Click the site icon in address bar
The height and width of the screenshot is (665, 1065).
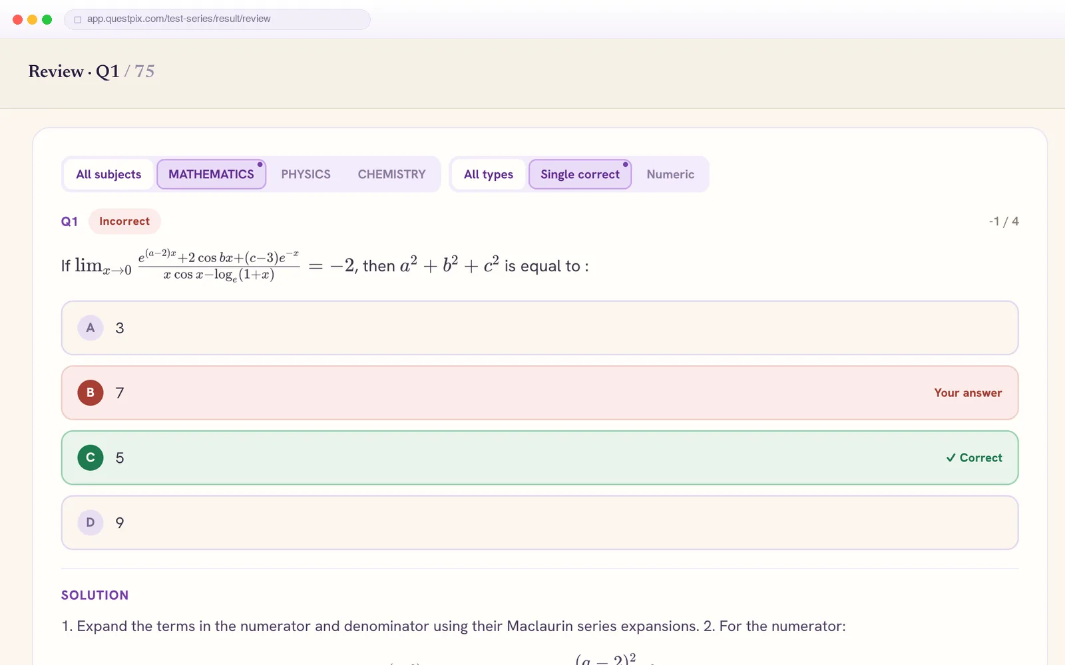(78, 19)
